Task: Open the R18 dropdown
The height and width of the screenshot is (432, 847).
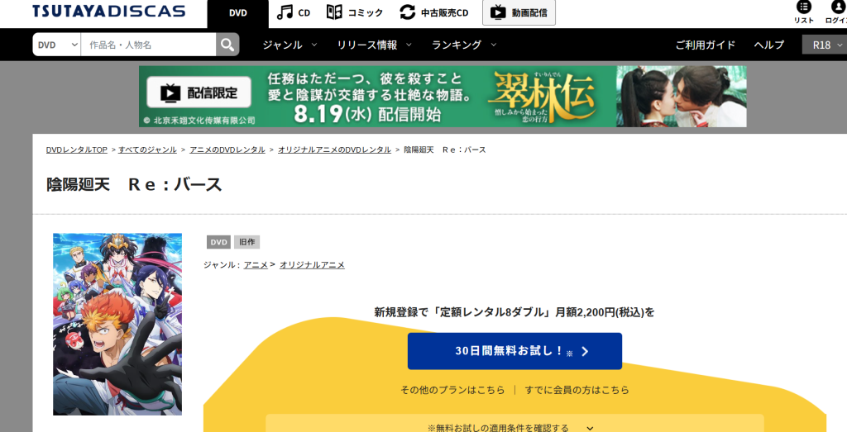Action: coord(825,45)
